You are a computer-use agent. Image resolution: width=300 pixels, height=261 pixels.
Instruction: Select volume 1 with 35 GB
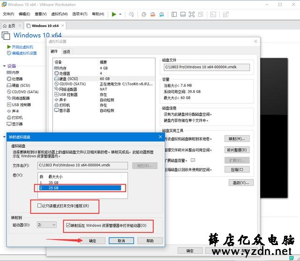pos(80,182)
